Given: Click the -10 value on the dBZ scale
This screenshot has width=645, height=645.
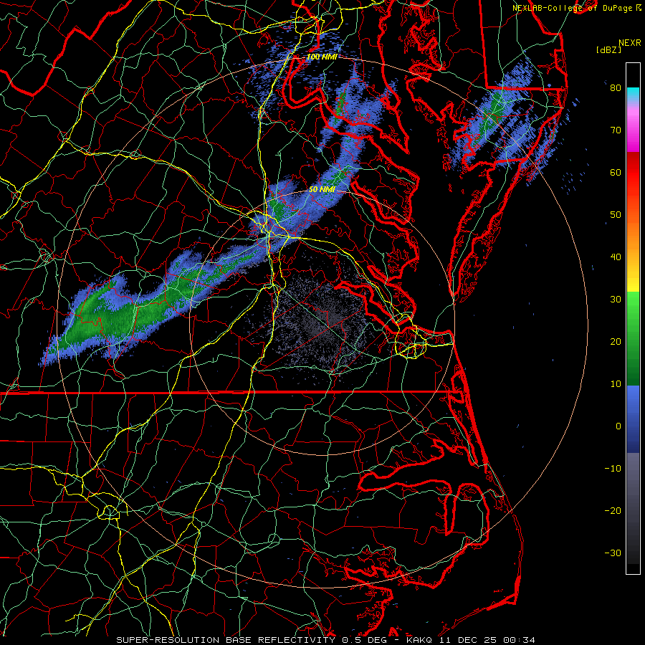Looking at the screenshot, I should click(x=613, y=469).
